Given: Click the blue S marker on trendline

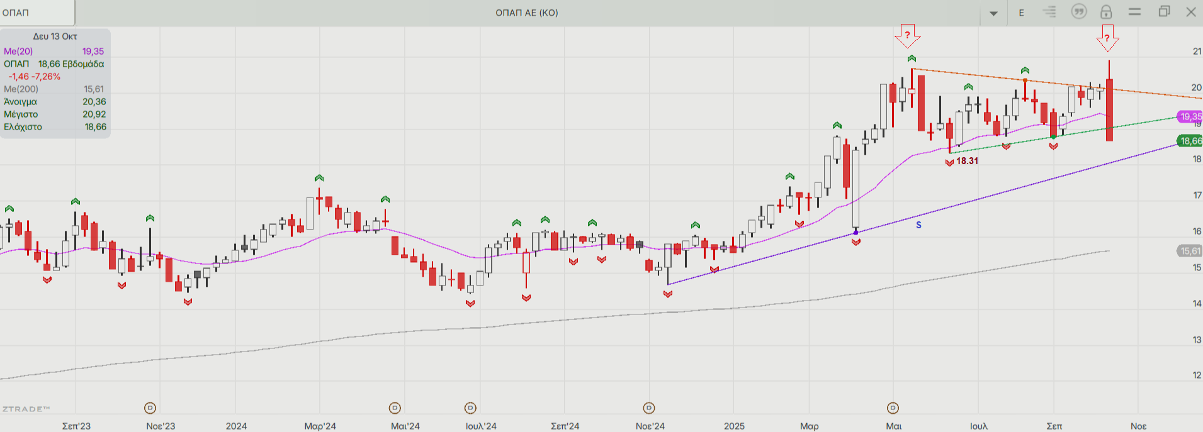Looking at the screenshot, I should click(918, 225).
